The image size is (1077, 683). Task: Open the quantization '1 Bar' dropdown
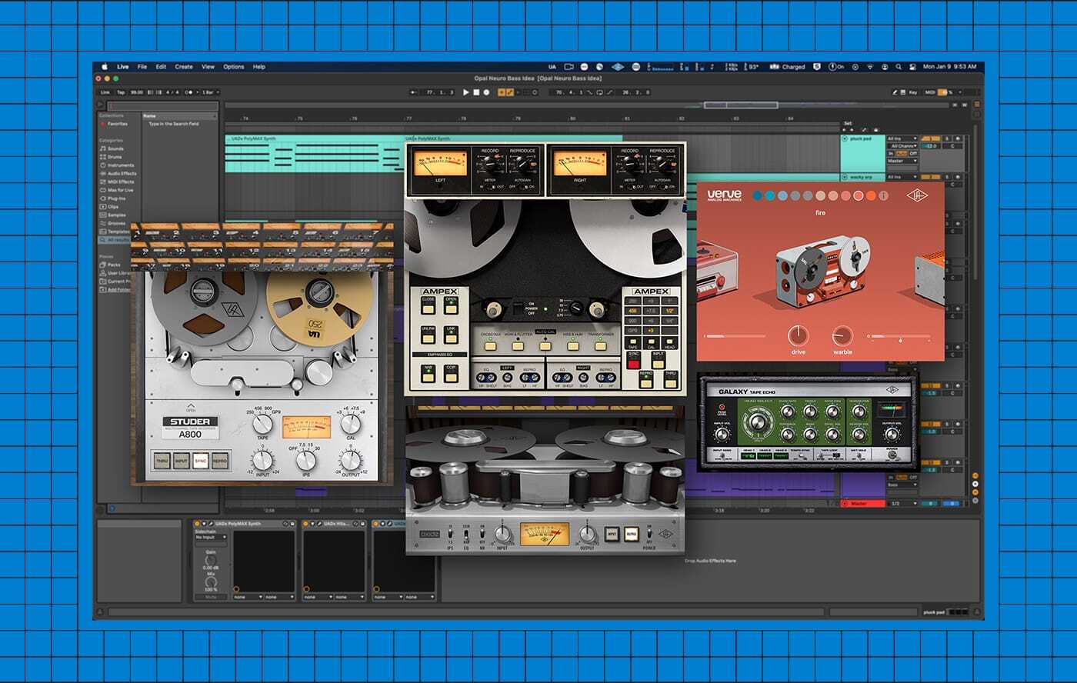point(209,92)
